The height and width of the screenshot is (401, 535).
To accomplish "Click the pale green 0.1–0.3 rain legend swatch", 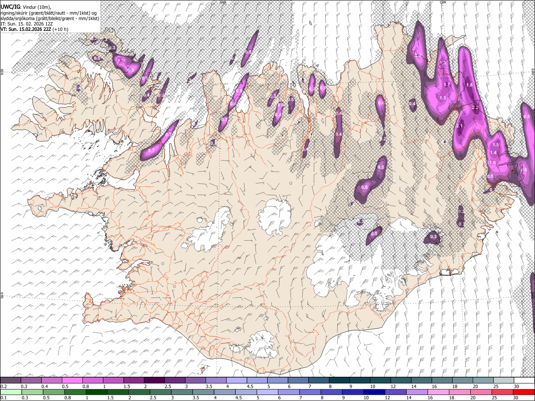I will tap(11, 392).
